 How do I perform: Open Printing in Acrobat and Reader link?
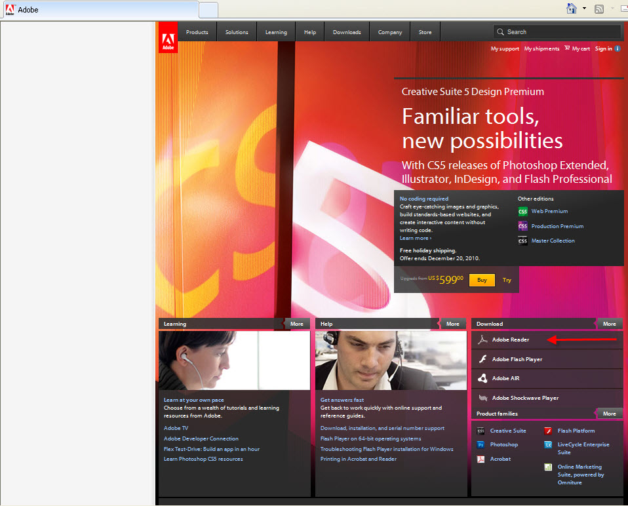click(359, 459)
